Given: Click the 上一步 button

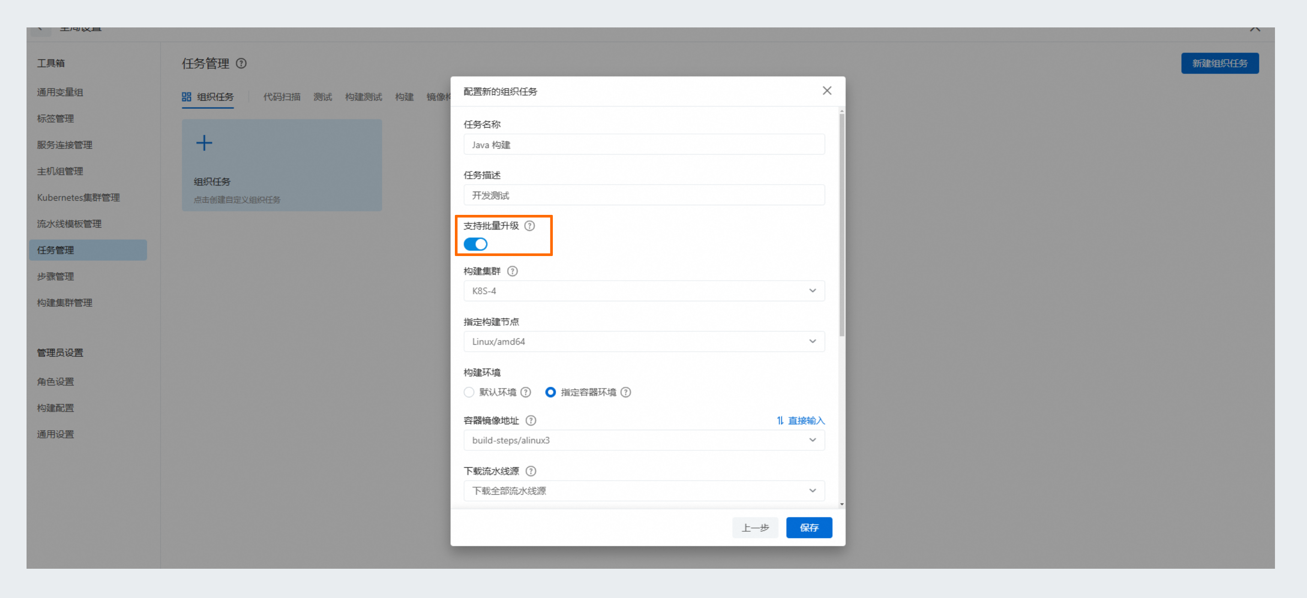Looking at the screenshot, I should [x=755, y=528].
